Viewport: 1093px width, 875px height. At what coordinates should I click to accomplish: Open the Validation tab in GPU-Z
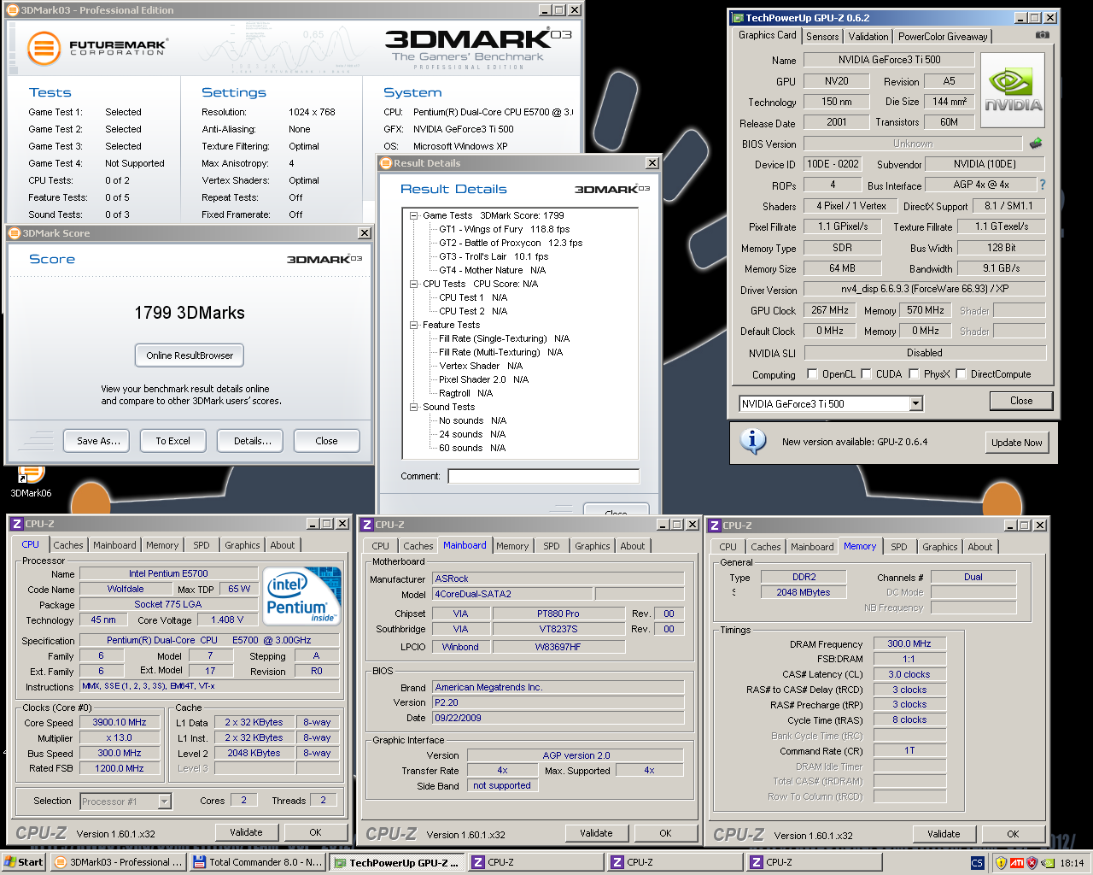(x=868, y=37)
